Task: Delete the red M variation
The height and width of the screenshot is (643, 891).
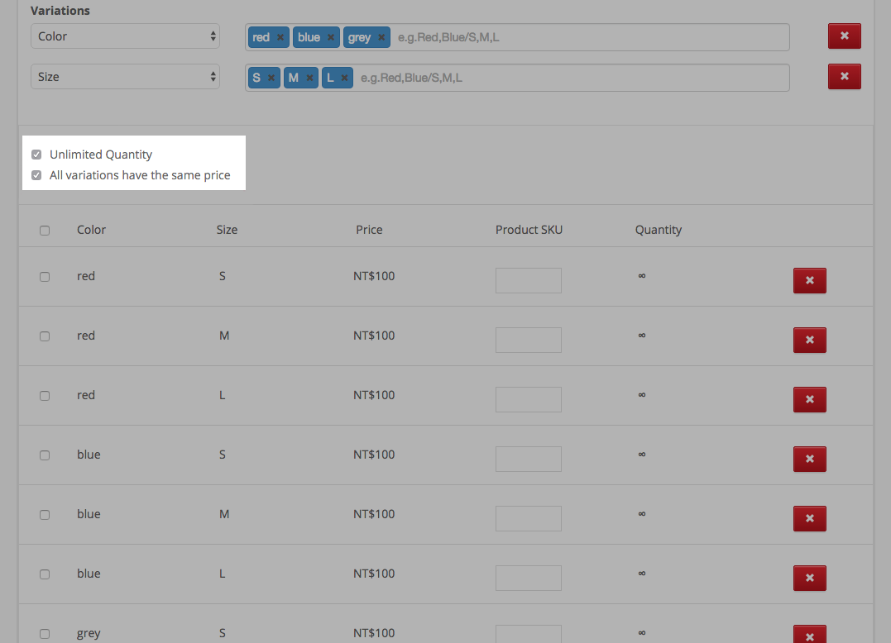Action: coord(810,340)
